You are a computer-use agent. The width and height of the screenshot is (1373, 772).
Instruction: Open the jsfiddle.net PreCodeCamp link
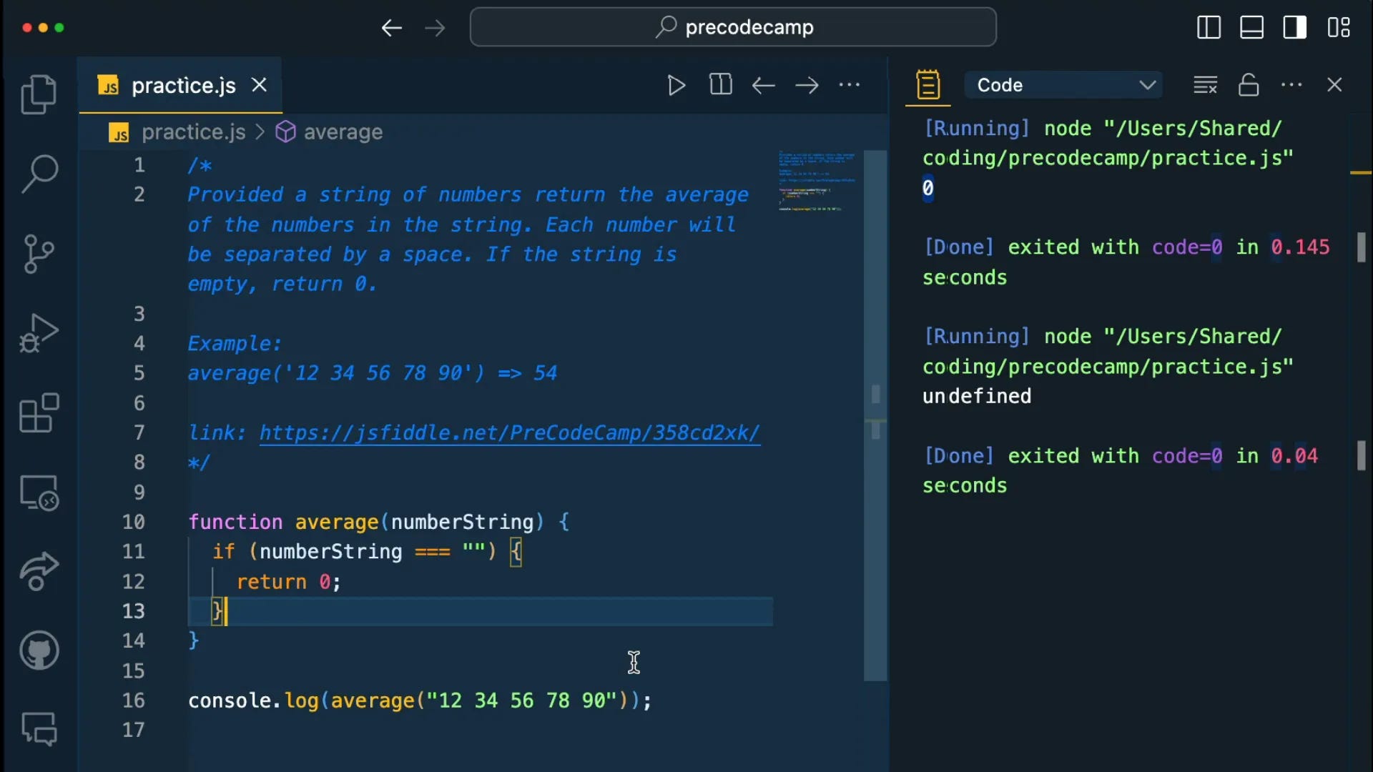tap(509, 433)
